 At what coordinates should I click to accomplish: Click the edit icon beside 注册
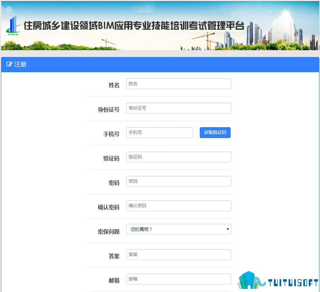point(9,64)
